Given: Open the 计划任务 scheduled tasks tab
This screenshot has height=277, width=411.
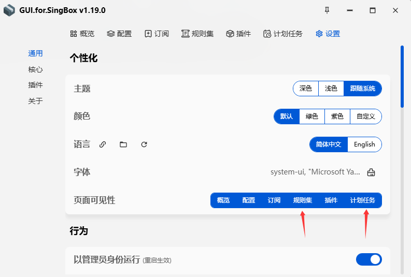Looking at the screenshot, I should tap(283, 34).
